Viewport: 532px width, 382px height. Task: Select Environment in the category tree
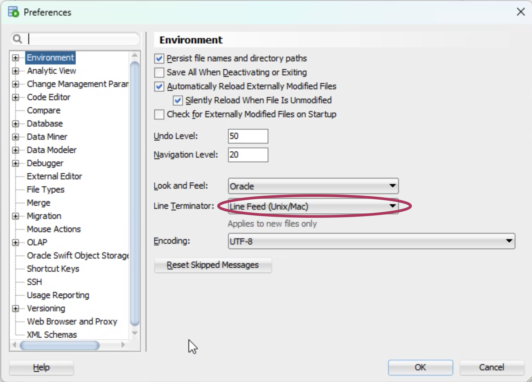click(50, 58)
